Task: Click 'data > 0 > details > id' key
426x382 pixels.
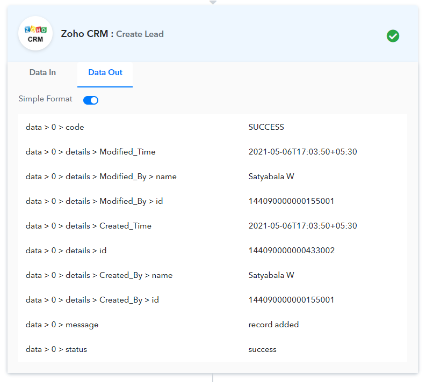Action: pos(66,251)
